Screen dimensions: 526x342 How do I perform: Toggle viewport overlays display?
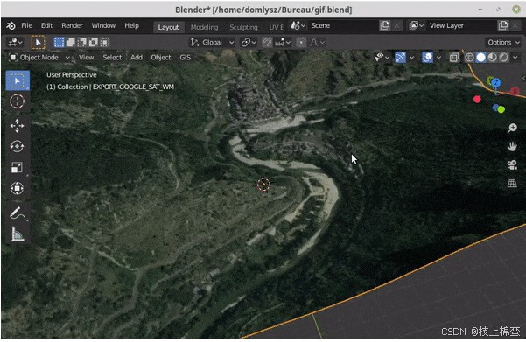click(427, 58)
